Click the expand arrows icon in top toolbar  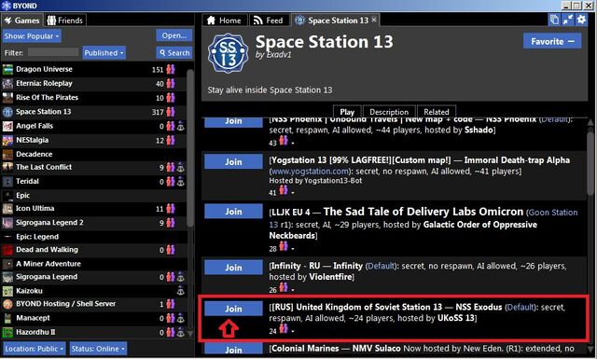click(568, 20)
